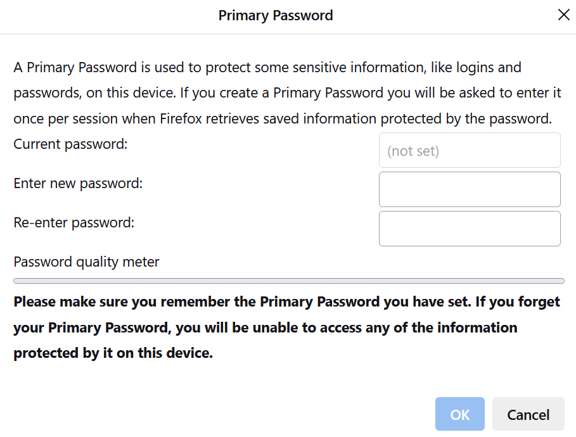The image size is (576, 437).
Task: Click the disabled Current password field
Action: (x=470, y=151)
